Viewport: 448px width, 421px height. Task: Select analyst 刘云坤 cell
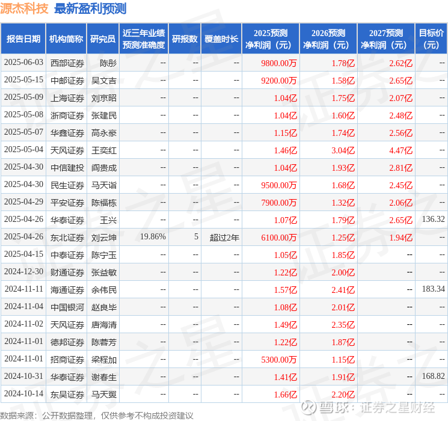click(x=103, y=238)
